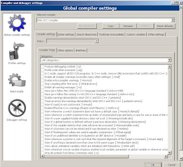Open Batch builds icon

point(17,80)
